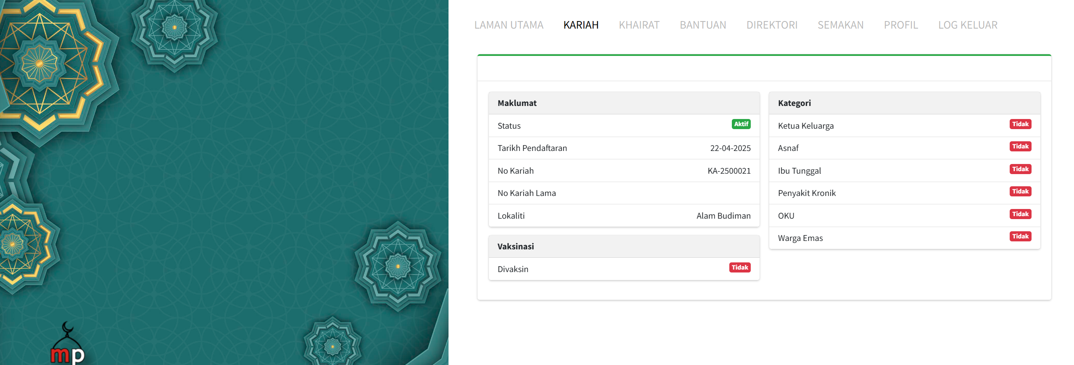Select the KARIAH menu item
Viewport: 1074px width, 365px height.
tap(581, 25)
